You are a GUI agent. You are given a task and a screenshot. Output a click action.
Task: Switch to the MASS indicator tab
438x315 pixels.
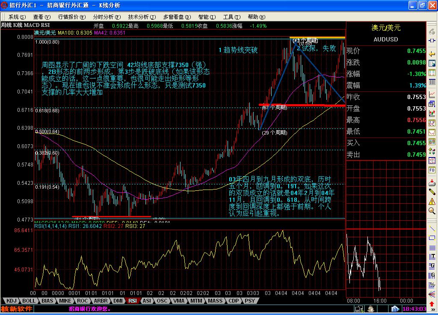tap(216, 301)
